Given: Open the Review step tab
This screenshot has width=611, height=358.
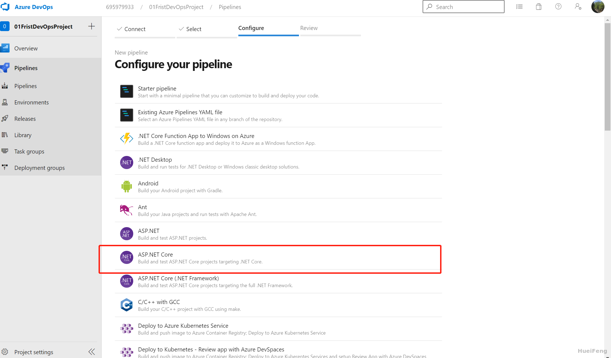Looking at the screenshot, I should pos(331,28).
